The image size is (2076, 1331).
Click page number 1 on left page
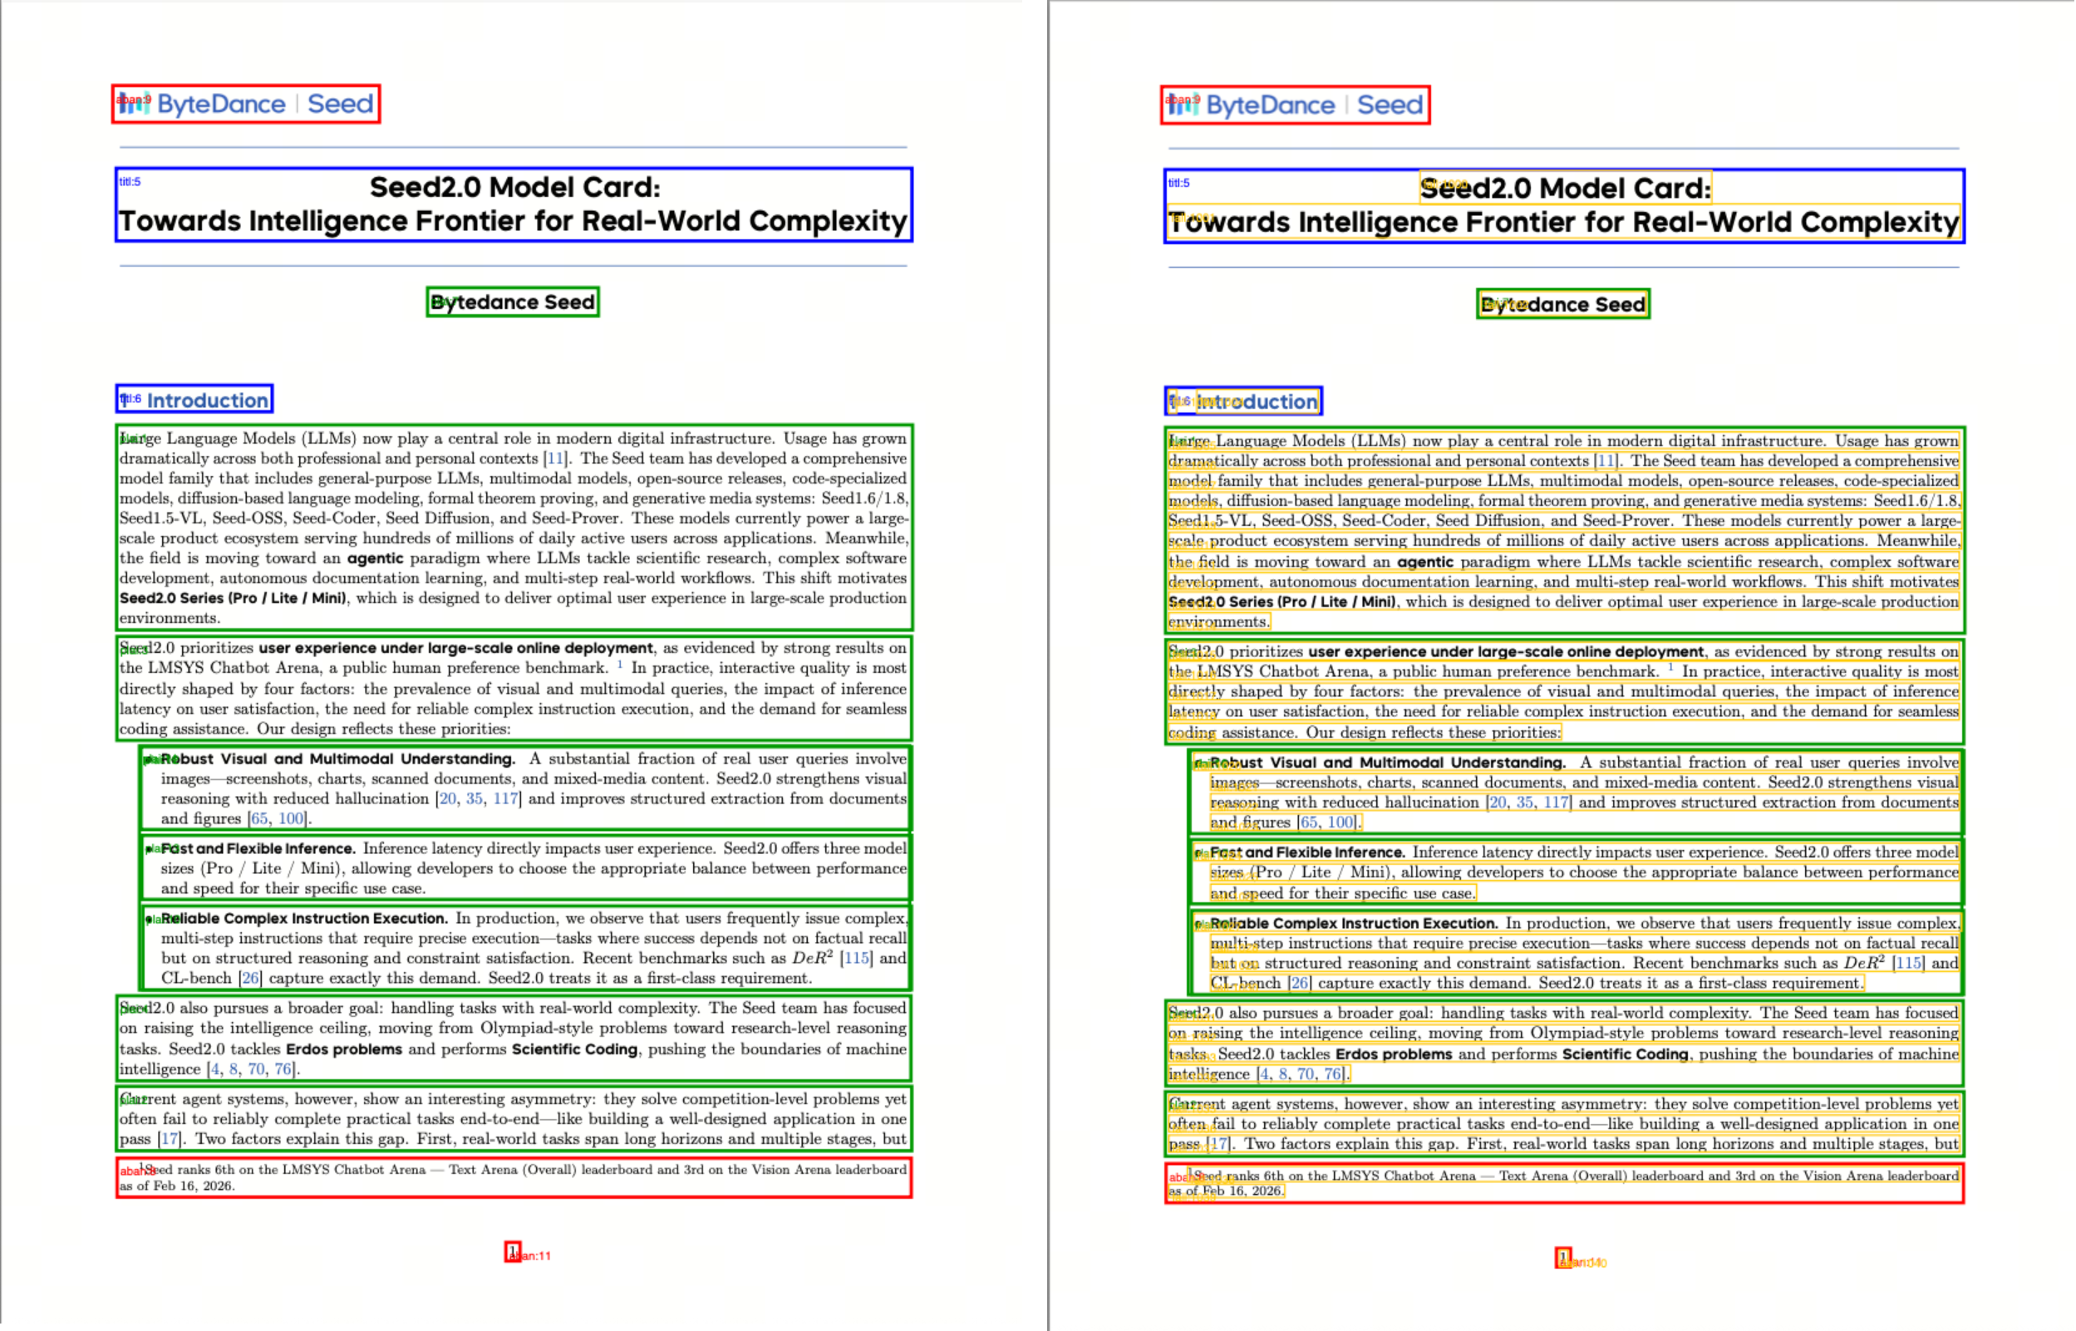pos(513,1252)
